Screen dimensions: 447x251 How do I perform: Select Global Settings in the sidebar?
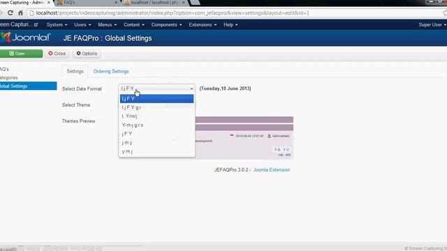(28, 86)
